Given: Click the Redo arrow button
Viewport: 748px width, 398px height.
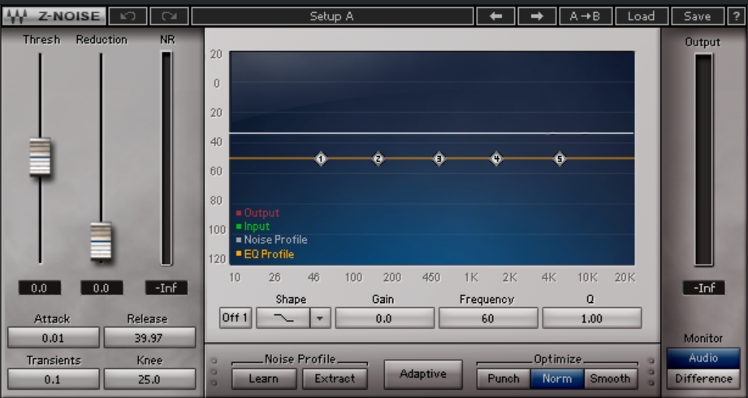Looking at the screenshot, I should (x=169, y=16).
